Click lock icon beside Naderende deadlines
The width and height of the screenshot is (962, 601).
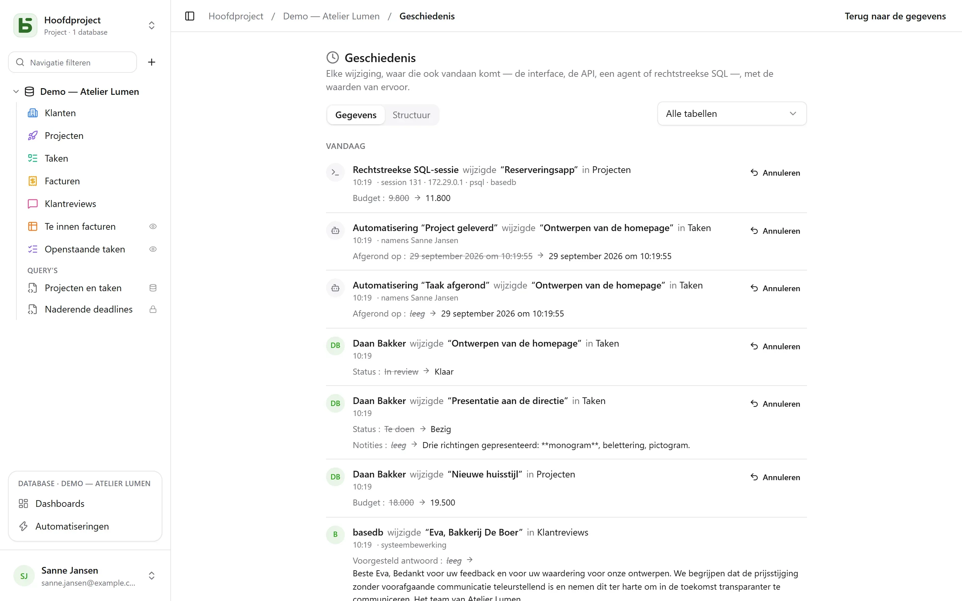(x=153, y=309)
